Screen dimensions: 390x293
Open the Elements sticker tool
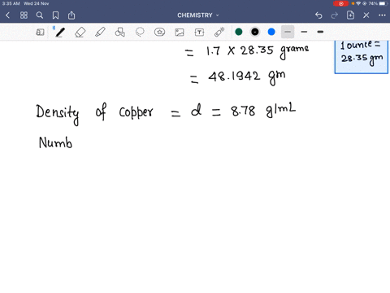pyautogui.click(x=160, y=33)
